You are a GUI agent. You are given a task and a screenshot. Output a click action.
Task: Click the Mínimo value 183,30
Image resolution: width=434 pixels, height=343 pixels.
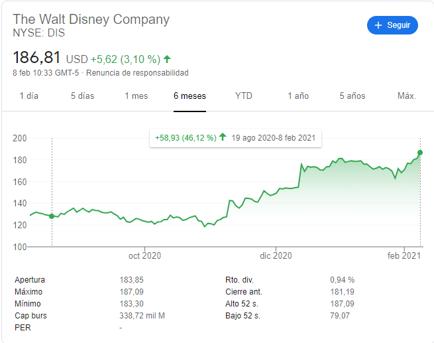(x=131, y=304)
